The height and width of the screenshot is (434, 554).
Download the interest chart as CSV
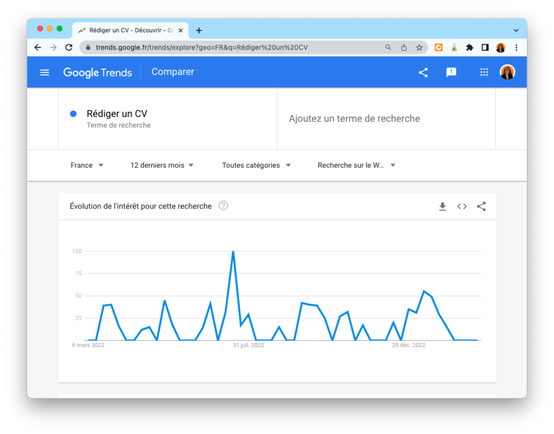tap(443, 206)
